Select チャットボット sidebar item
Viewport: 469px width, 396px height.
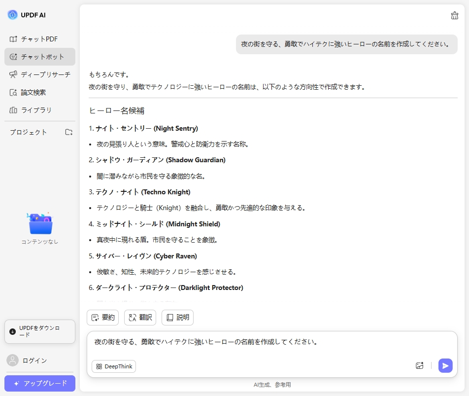pyautogui.click(x=40, y=57)
